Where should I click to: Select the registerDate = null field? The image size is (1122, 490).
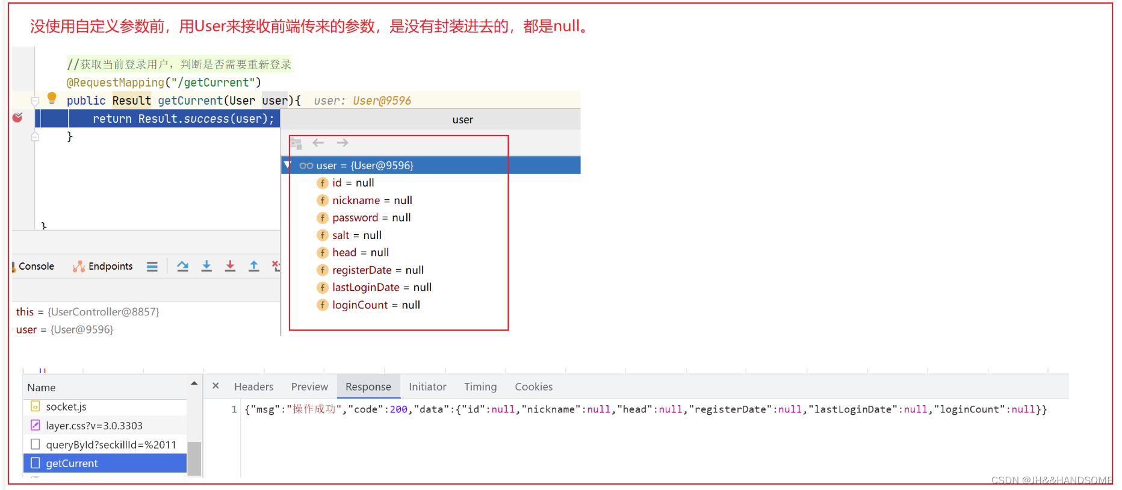click(x=378, y=270)
